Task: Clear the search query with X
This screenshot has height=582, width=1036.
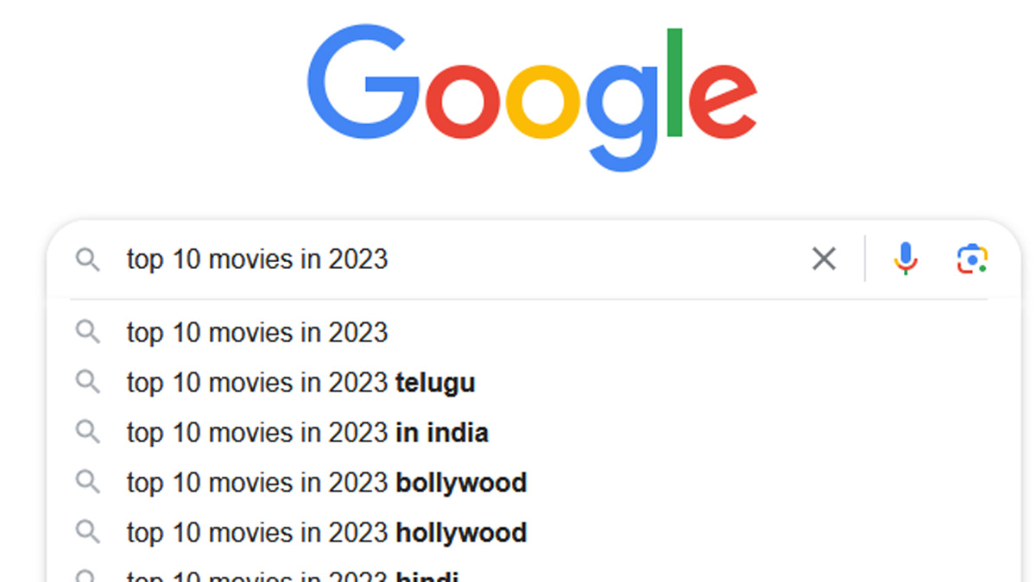Action: click(824, 259)
